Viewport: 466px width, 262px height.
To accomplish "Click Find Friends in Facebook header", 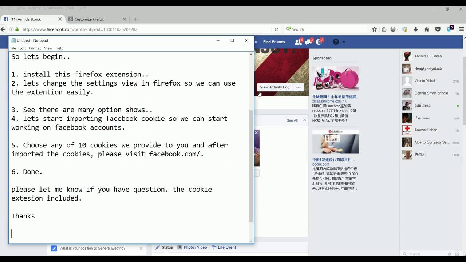I will point(274,42).
